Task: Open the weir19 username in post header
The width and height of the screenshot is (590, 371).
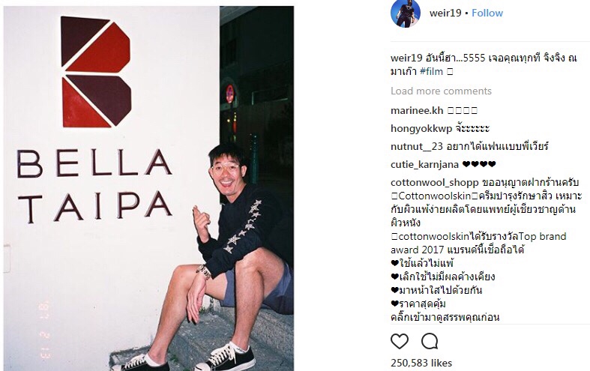Action: [x=445, y=13]
